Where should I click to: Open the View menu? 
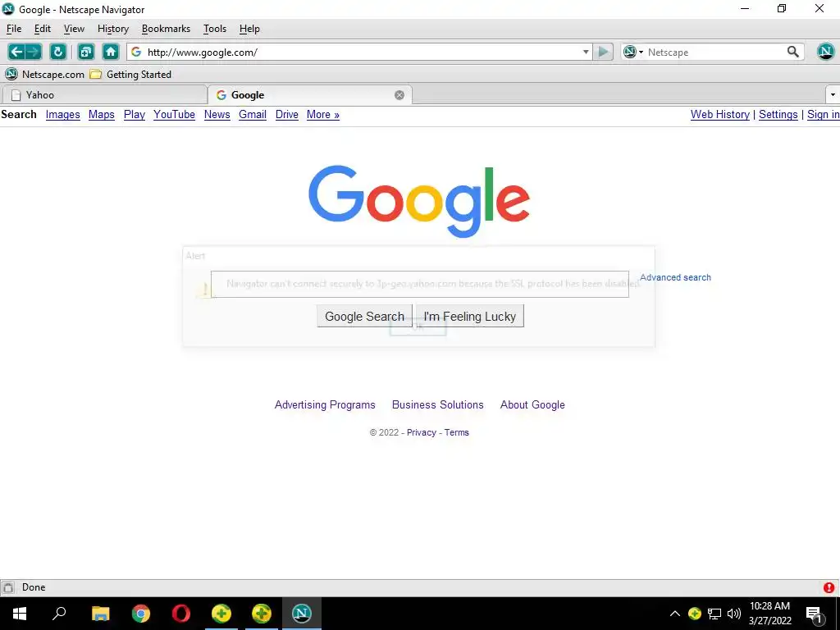(74, 29)
